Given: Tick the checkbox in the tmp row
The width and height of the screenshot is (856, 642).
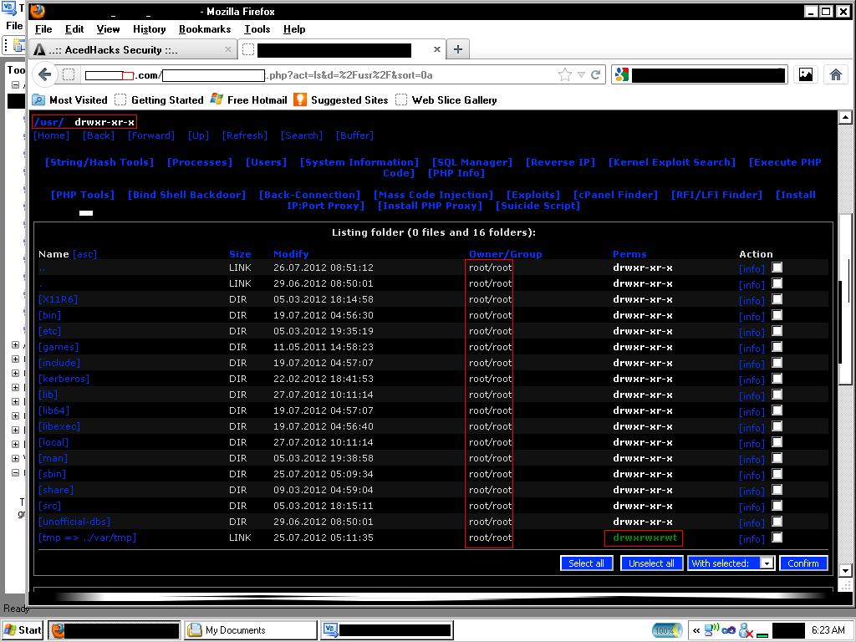Looking at the screenshot, I should pyautogui.click(x=777, y=538).
